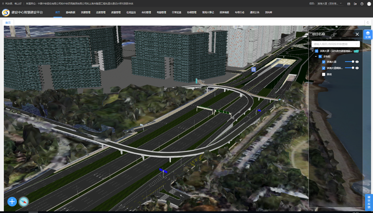Open the 通知公告 menu

point(255,13)
